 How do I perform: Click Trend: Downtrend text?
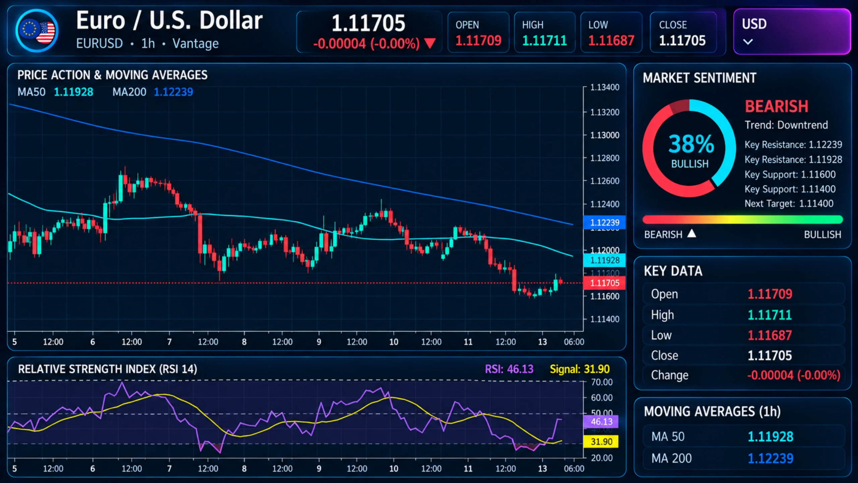(x=786, y=125)
